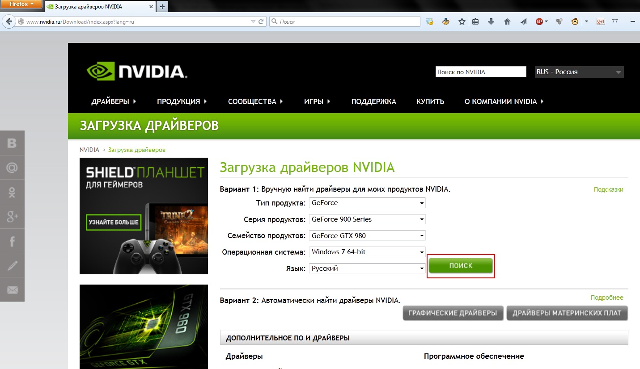
Task: Open the ДРАЙВЕРЫ navigation menu
Action: 114,101
